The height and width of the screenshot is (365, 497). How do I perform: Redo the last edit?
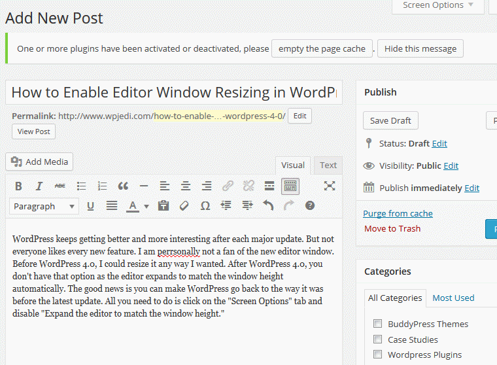pyautogui.click(x=289, y=205)
